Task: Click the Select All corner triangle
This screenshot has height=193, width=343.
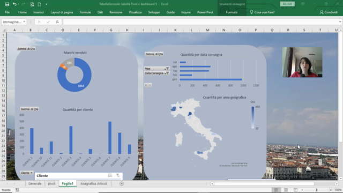Action: (x=4, y=30)
